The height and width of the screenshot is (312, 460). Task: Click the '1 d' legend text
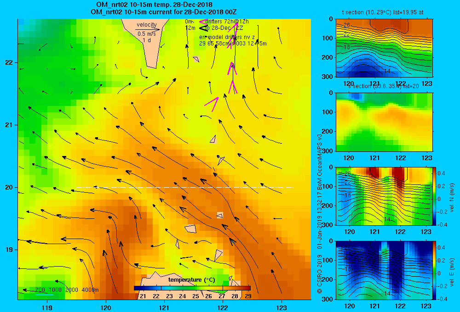coord(147,40)
